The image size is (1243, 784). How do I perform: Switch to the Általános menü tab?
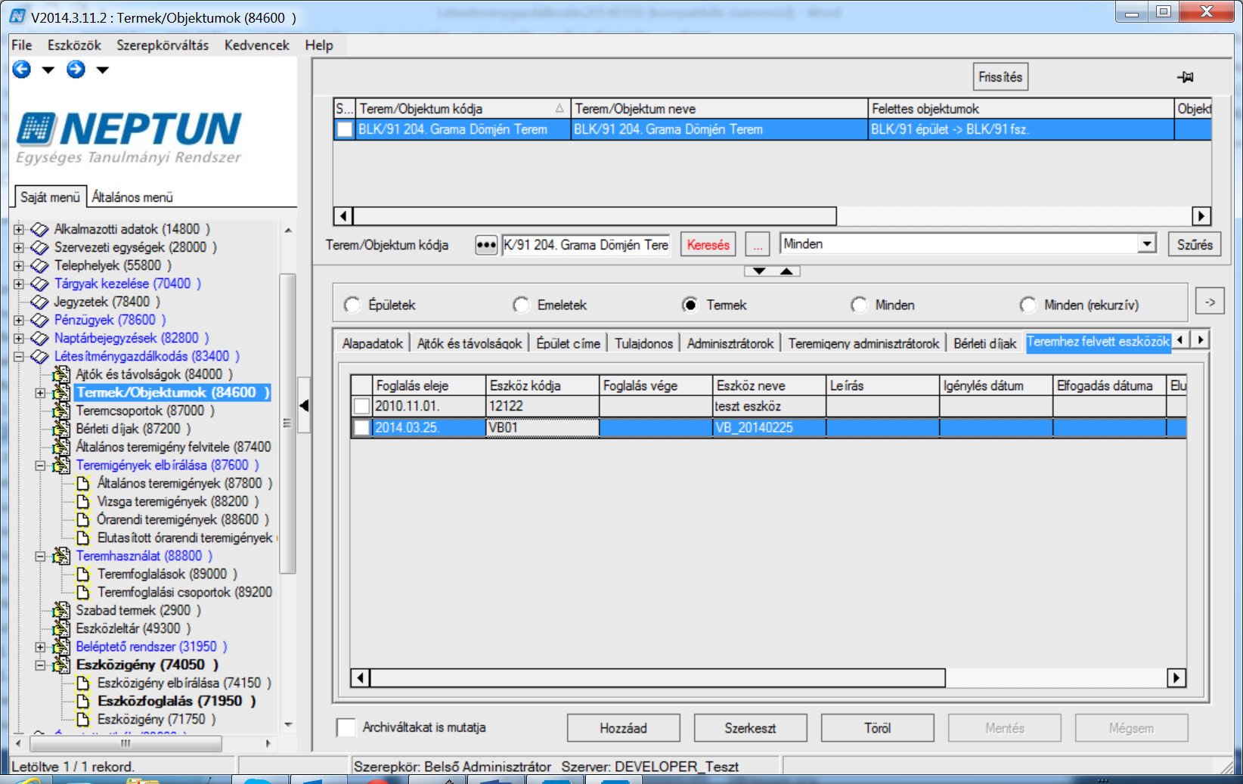pos(132,197)
